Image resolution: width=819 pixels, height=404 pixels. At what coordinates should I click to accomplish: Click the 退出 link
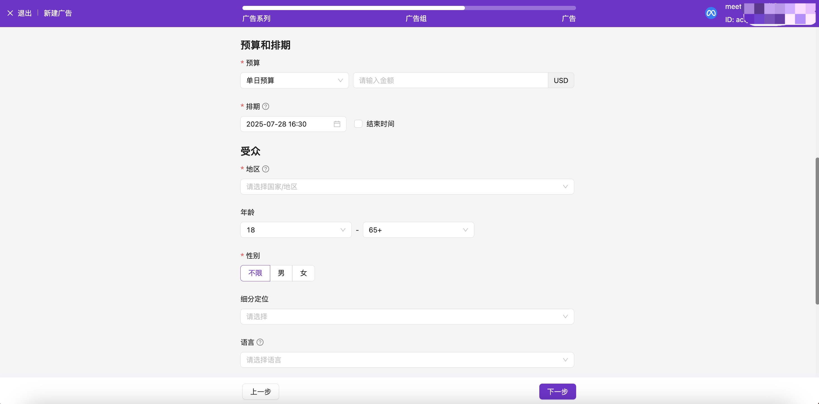[x=25, y=13]
